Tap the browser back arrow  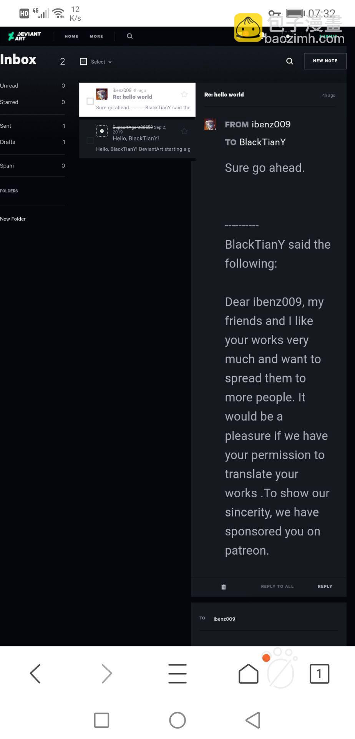click(x=35, y=674)
